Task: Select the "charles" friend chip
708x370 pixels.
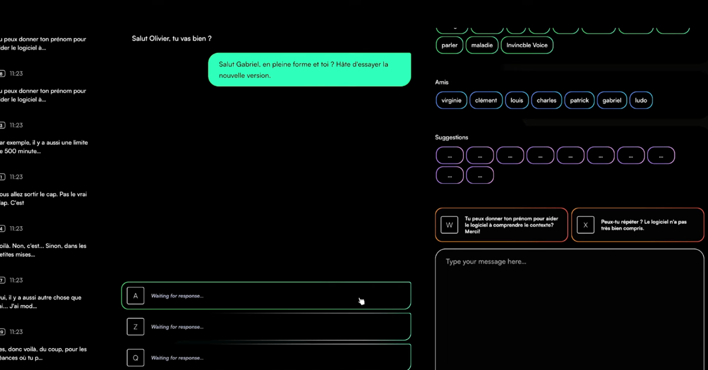Action: coord(546,100)
